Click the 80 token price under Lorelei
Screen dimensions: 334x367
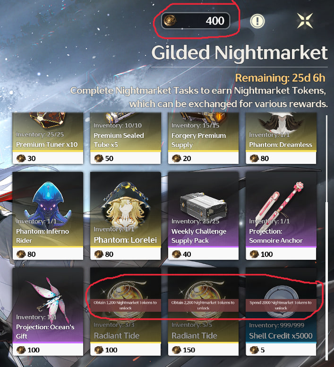click(104, 254)
